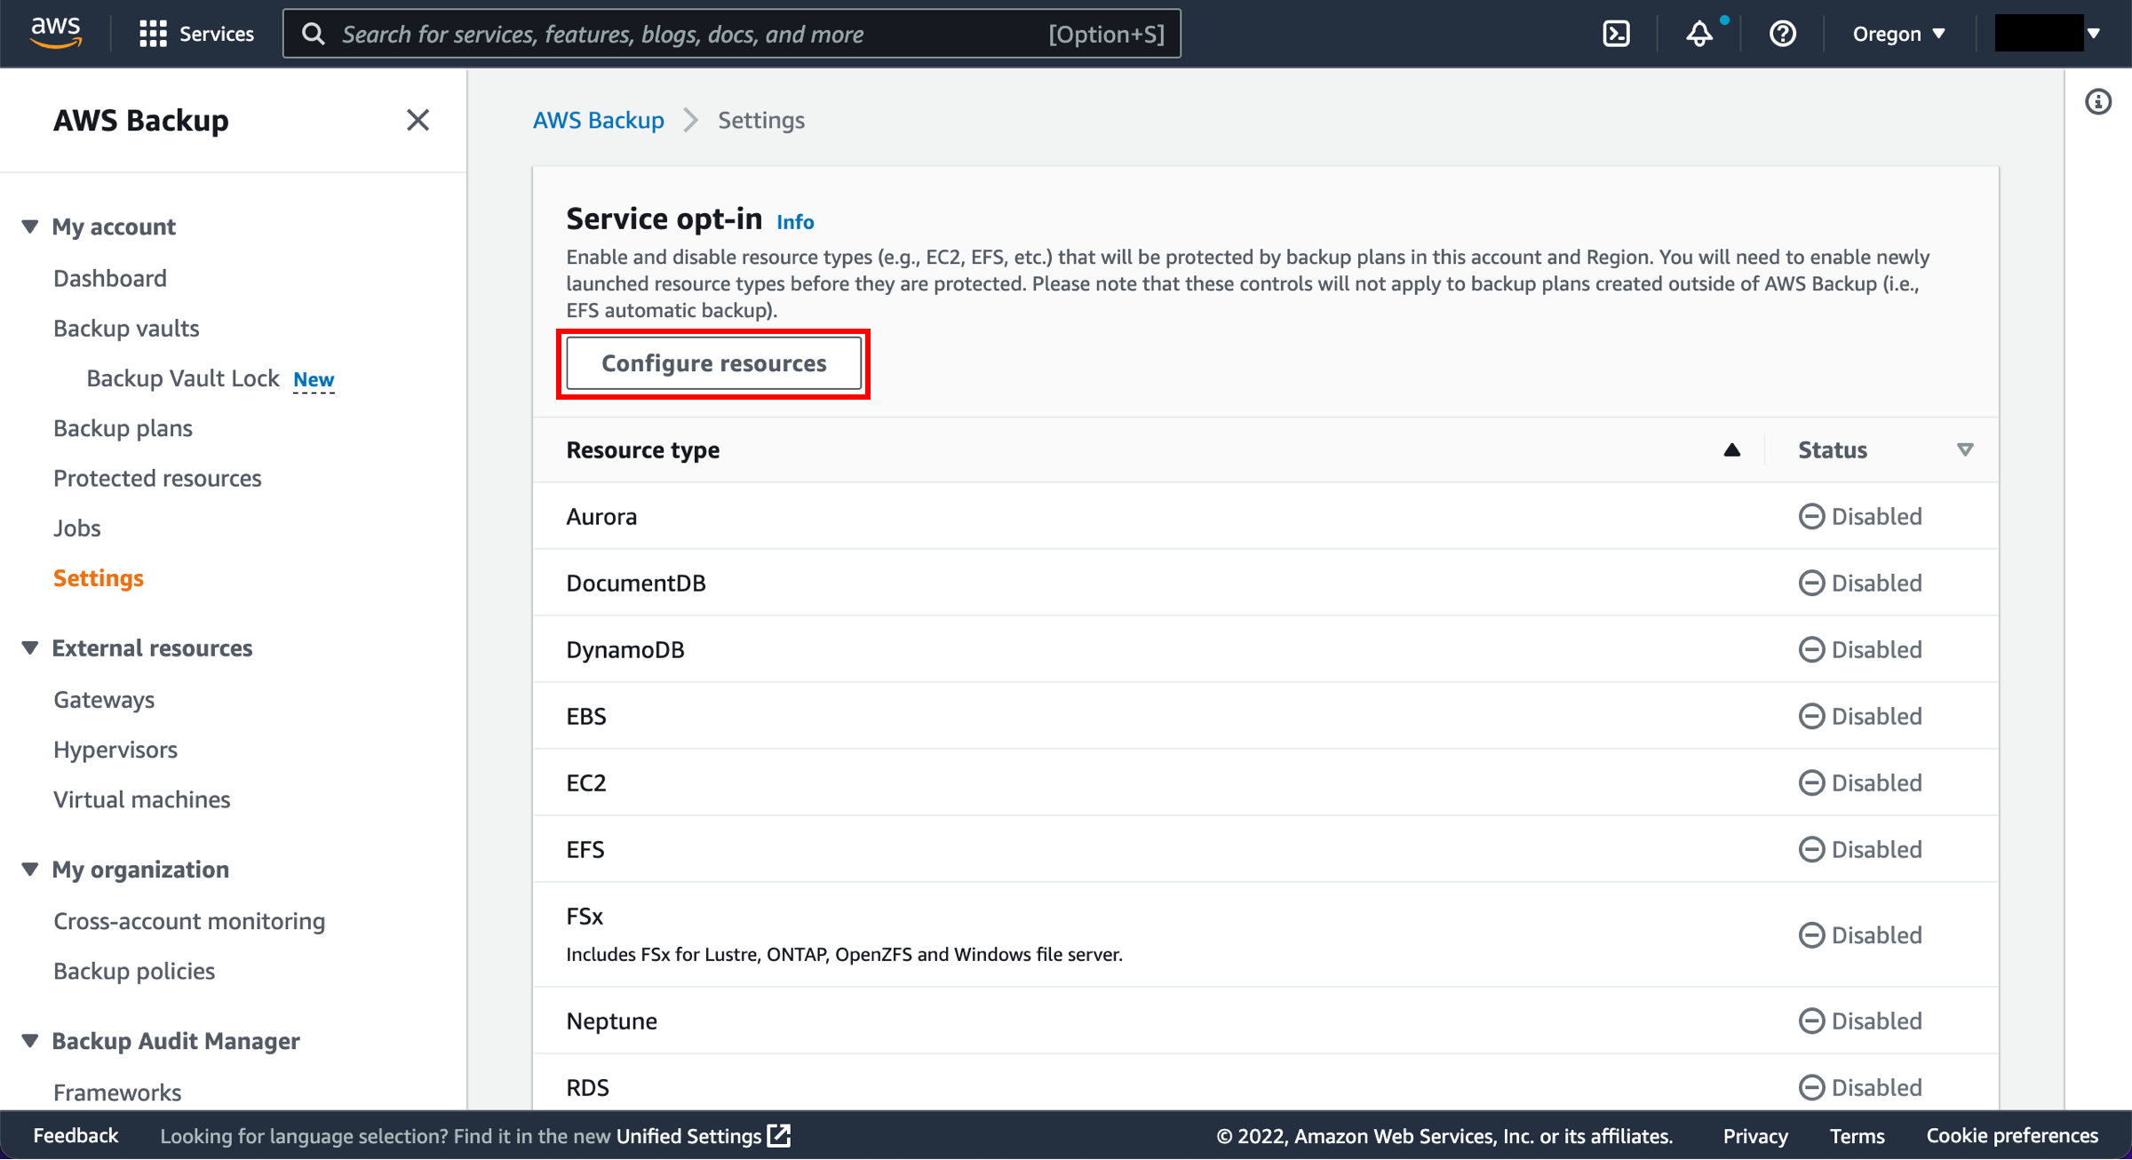Viewport: 2132px width, 1160px height.
Task: Open the Privacy footer link
Action: (1755, 1135)
